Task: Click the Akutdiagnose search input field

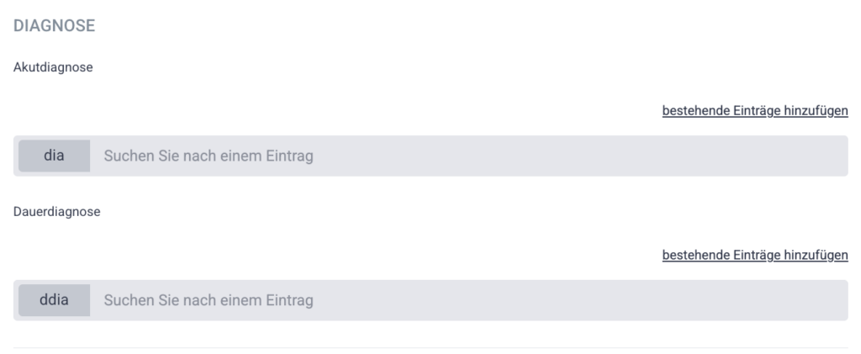Action: tap(471, 156)
